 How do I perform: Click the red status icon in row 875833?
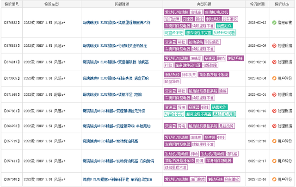tap(274, 46)
